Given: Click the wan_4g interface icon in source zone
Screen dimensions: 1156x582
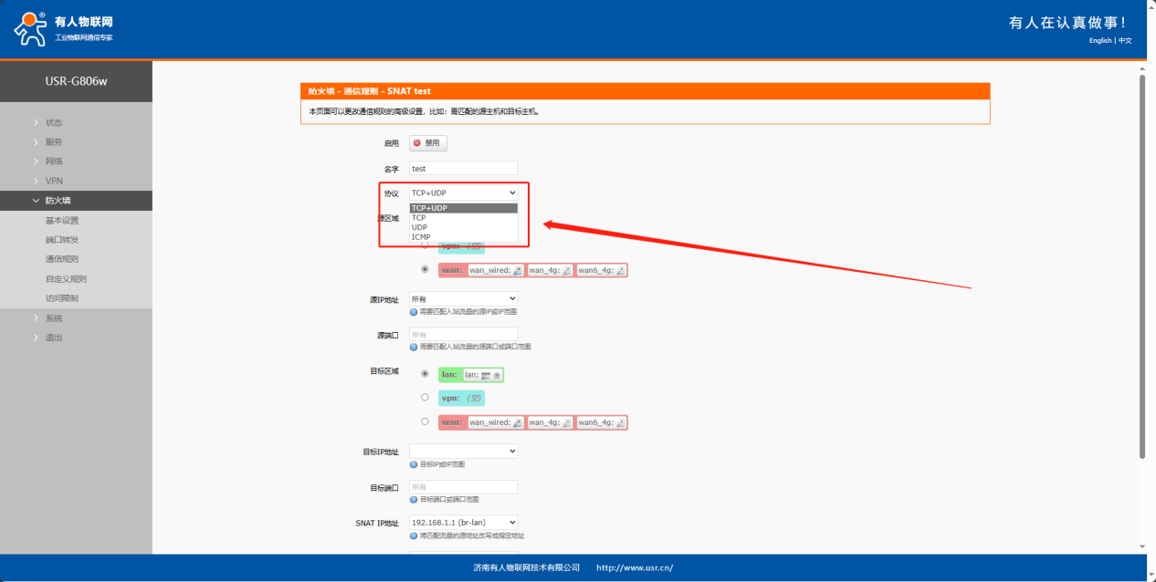Looking at the screenshot, I should coord(566,270).
